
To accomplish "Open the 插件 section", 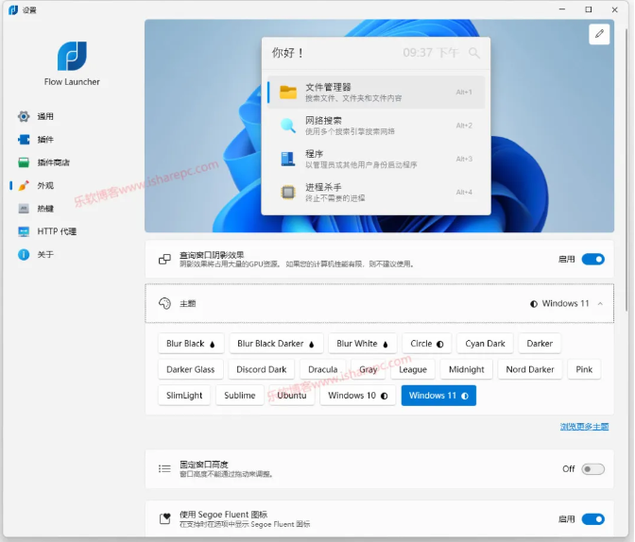I will pyautogui.click(x=45, y=140).
